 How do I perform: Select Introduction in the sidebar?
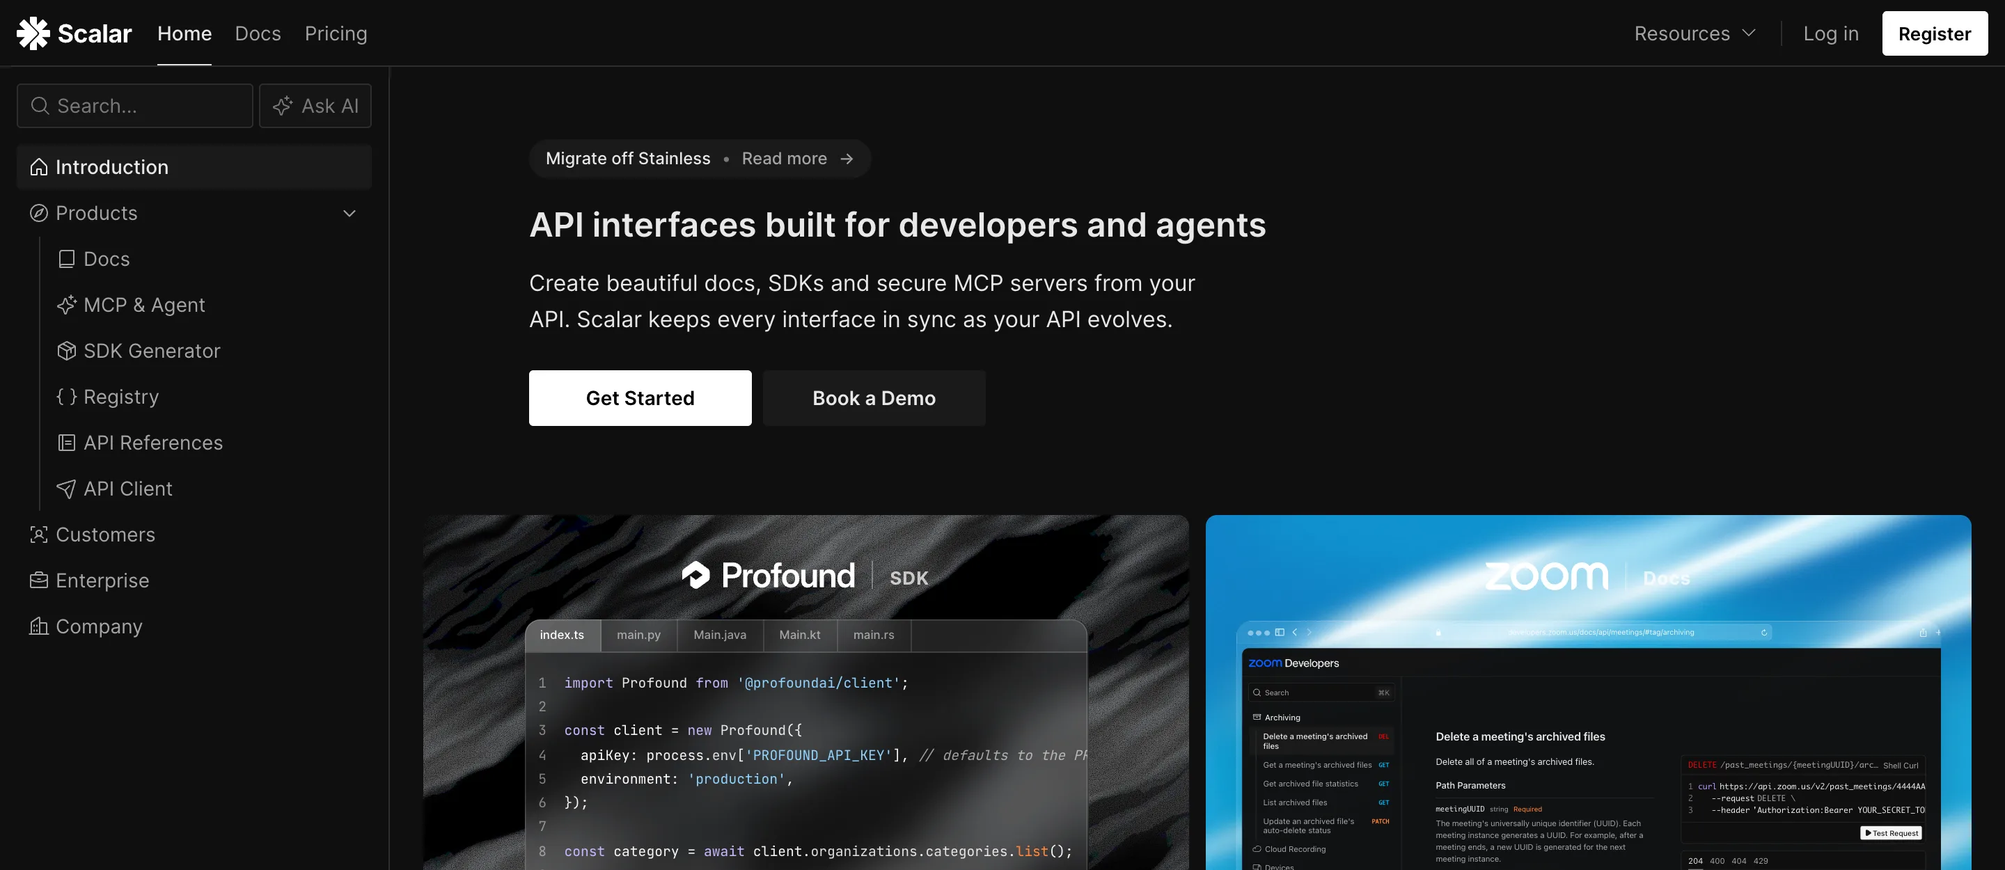pos(194,167)
